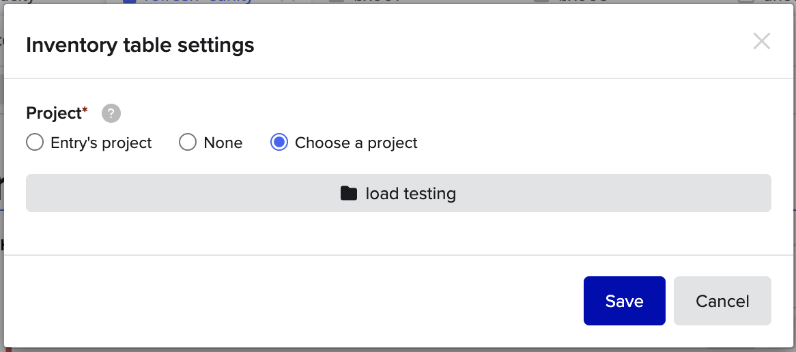
Task: Click the Inventory table settings heading
Action: coord(140,45)
